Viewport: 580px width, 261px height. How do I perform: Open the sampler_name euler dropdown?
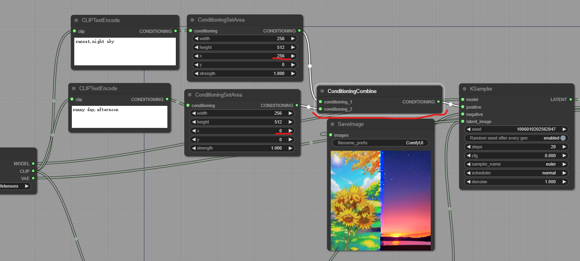517,164
